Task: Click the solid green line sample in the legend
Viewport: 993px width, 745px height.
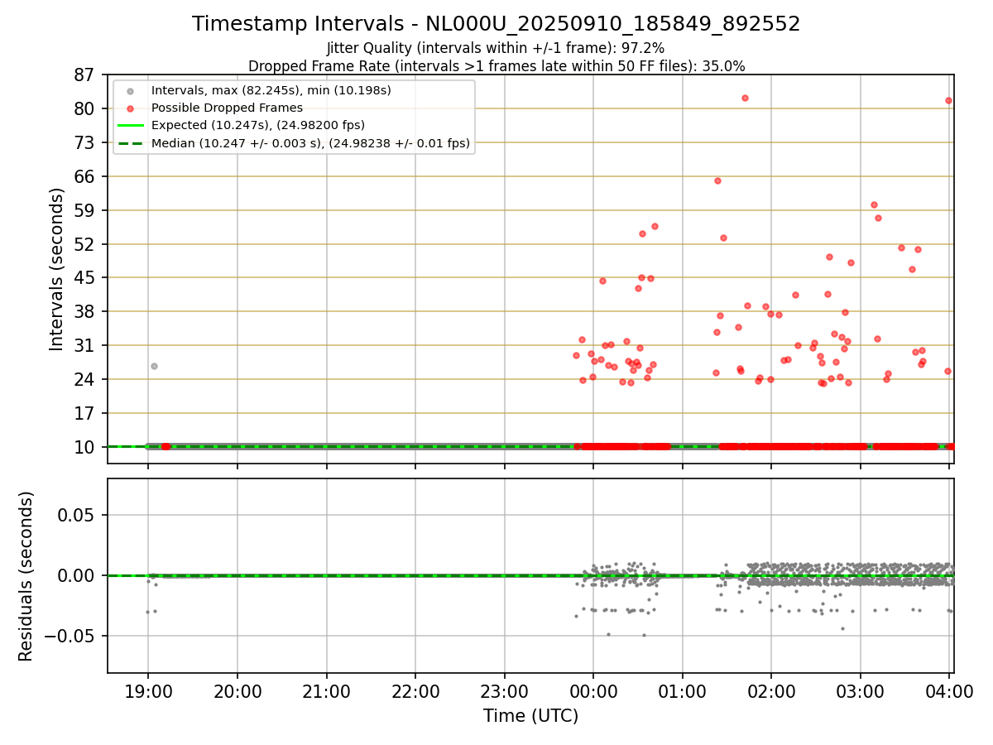Action: click(130, 126)
